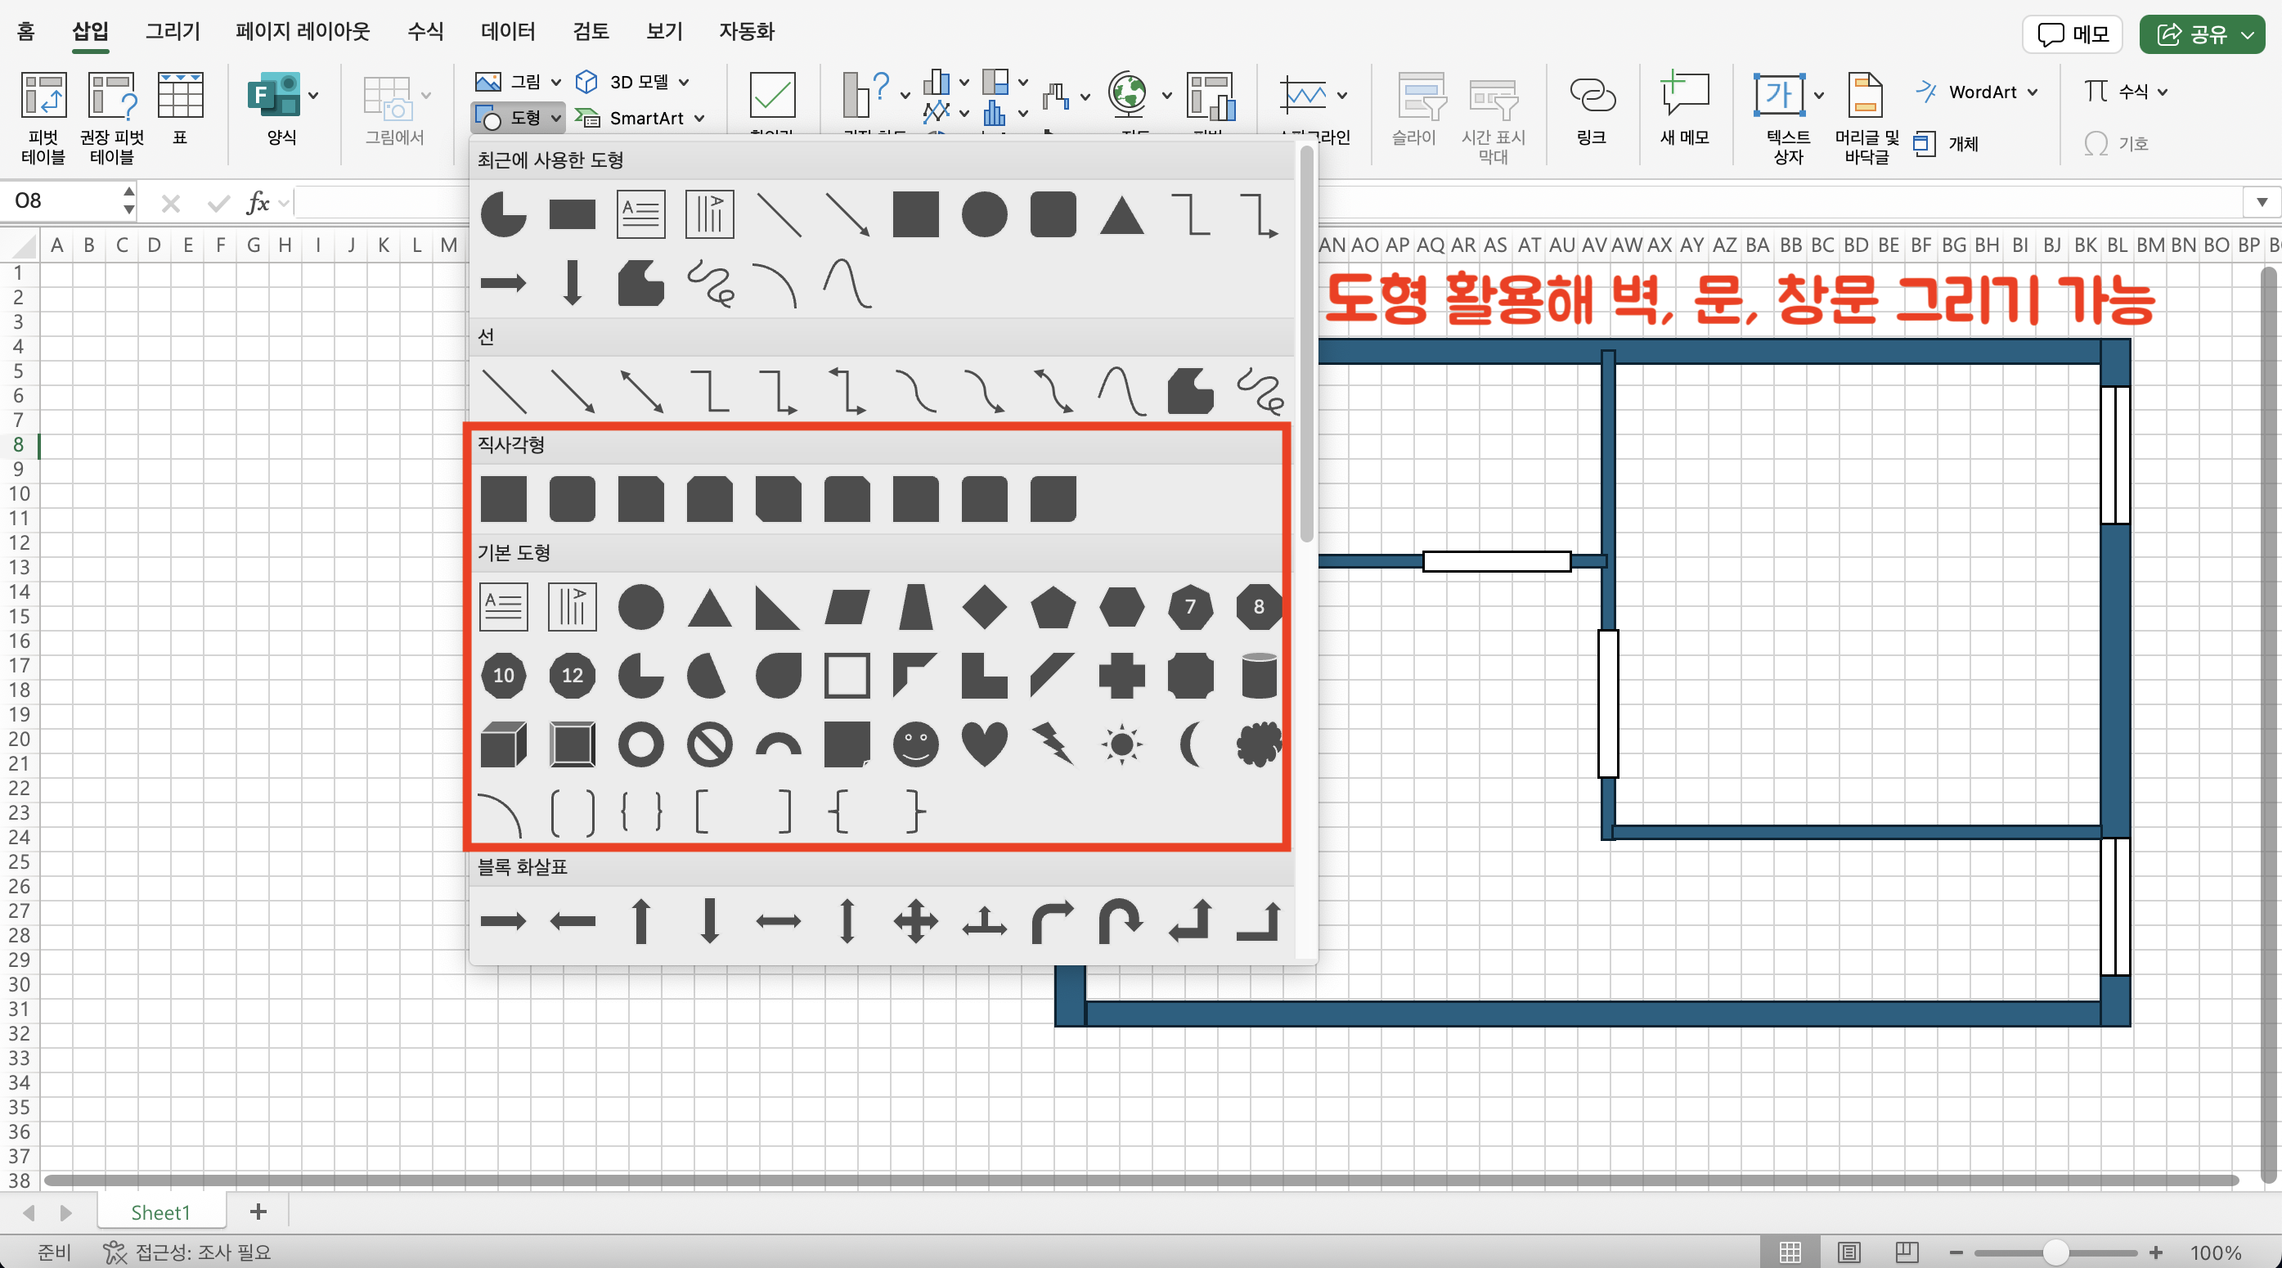Click the zoom slider handle

2055,1252
